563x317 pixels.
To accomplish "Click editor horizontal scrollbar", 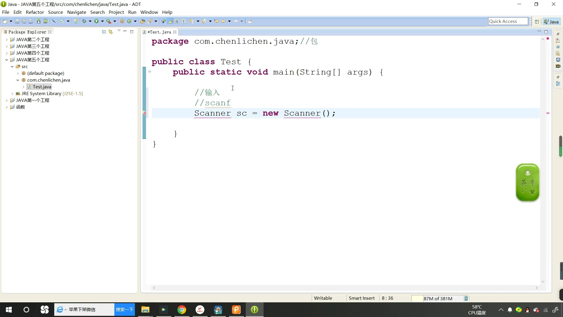I will 345,288.
